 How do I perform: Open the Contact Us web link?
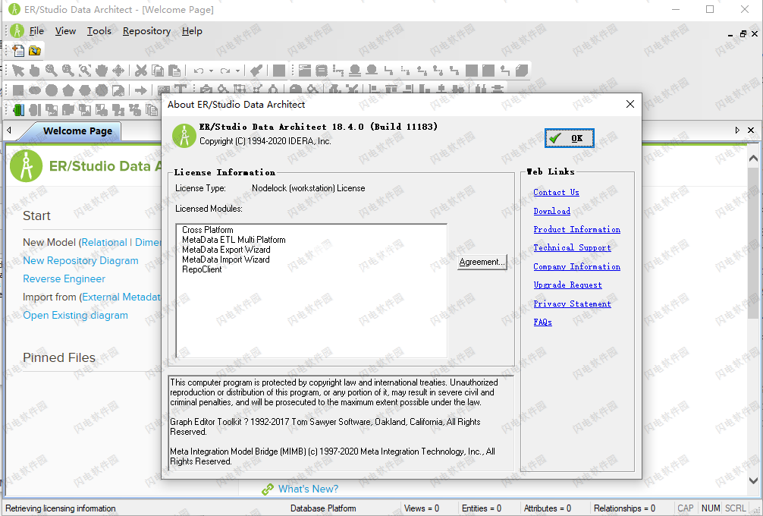tap(556, 192)
